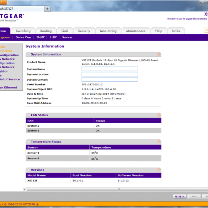This screenshot has height=208, width=208.
Task: Open Device View submenu
Action: point(23,37)
